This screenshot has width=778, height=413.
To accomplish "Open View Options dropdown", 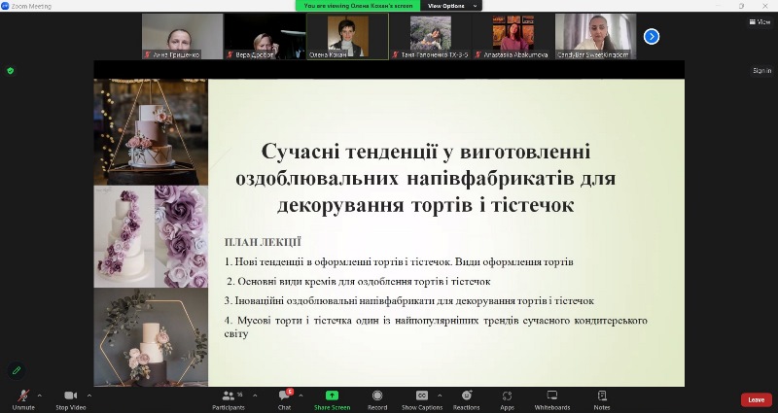I will click(450, 6).
